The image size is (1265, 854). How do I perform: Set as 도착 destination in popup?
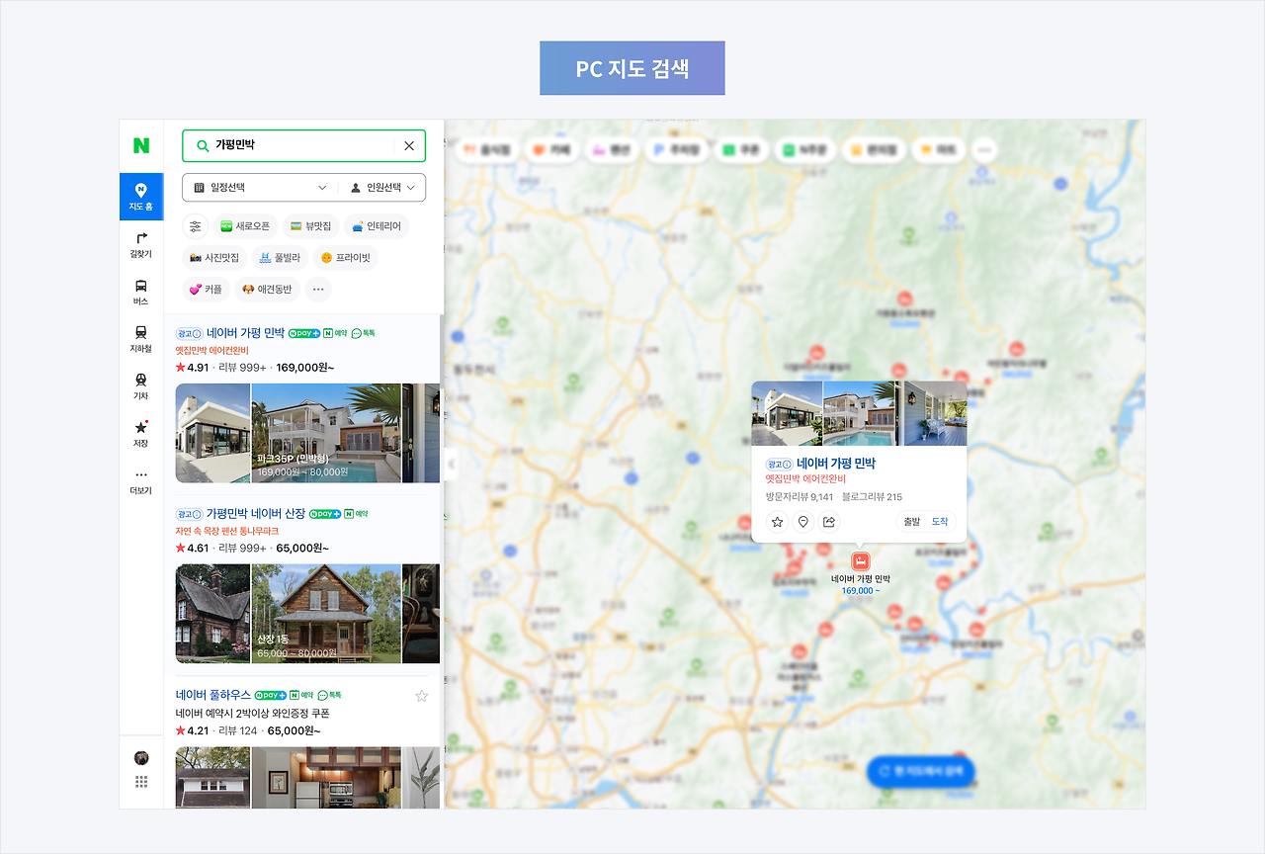[x=940, y=522]
